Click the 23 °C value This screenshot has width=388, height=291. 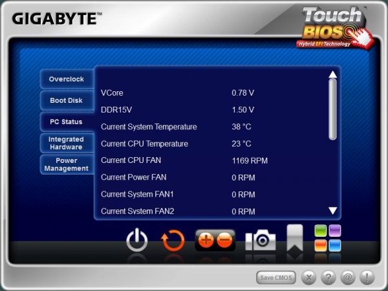[241, 144]
